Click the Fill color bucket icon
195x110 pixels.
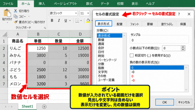tap(88, 20)
